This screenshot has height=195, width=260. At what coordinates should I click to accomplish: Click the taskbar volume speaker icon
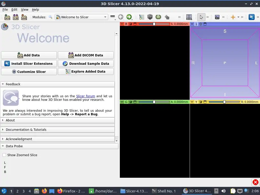pyautogui.click(x=223, y=191)
